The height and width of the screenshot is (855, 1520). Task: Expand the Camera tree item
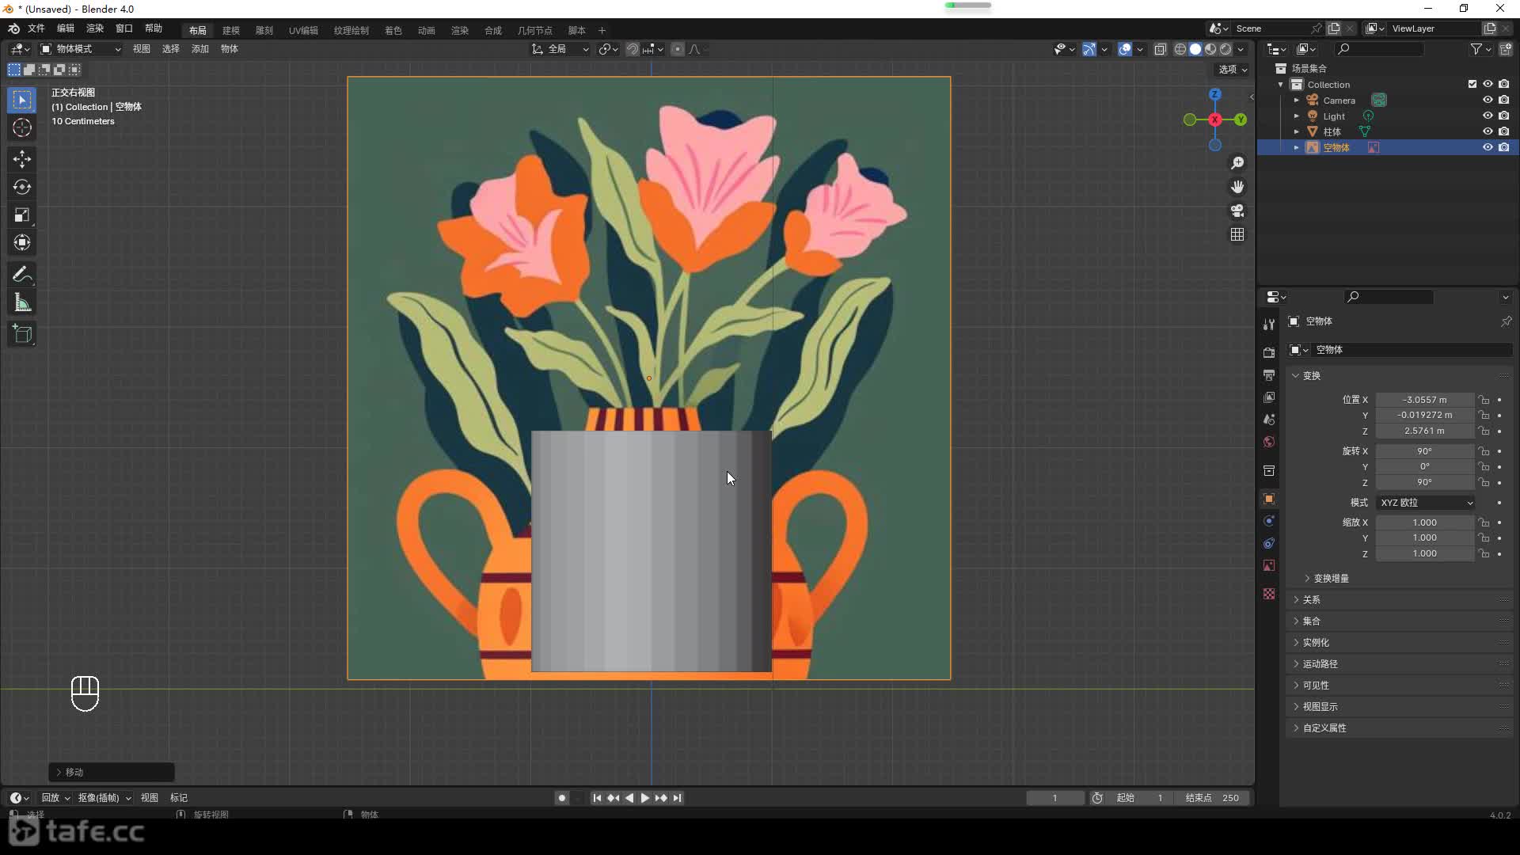coord(1296,101)
